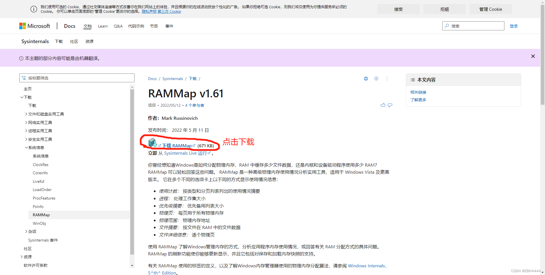Click 接受 to accept cookies

[398, 9]
